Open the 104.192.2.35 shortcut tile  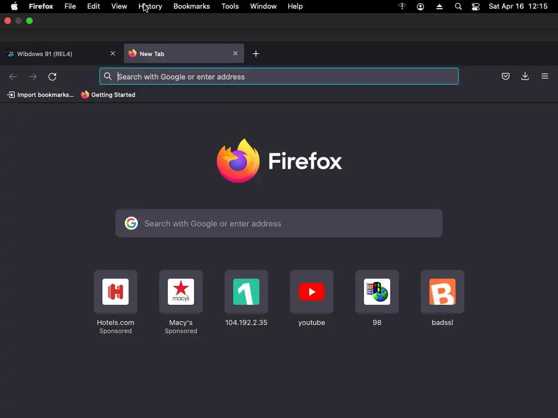click(x=246, y=292)
